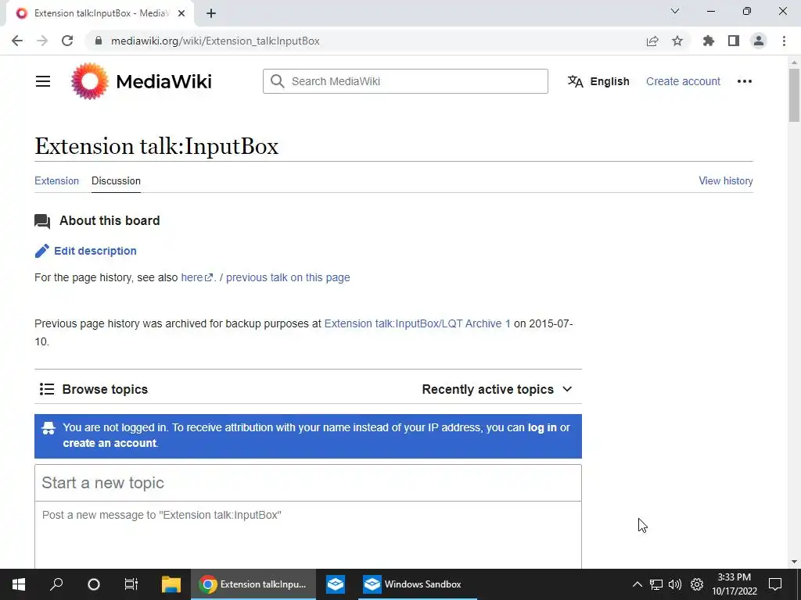Click the network icon in the system tray
The height and width of the screenshot is (600, 801).
tap(656, 584)
